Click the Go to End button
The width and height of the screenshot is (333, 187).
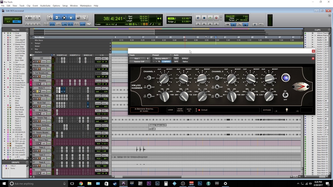click(x=216, y=24)
